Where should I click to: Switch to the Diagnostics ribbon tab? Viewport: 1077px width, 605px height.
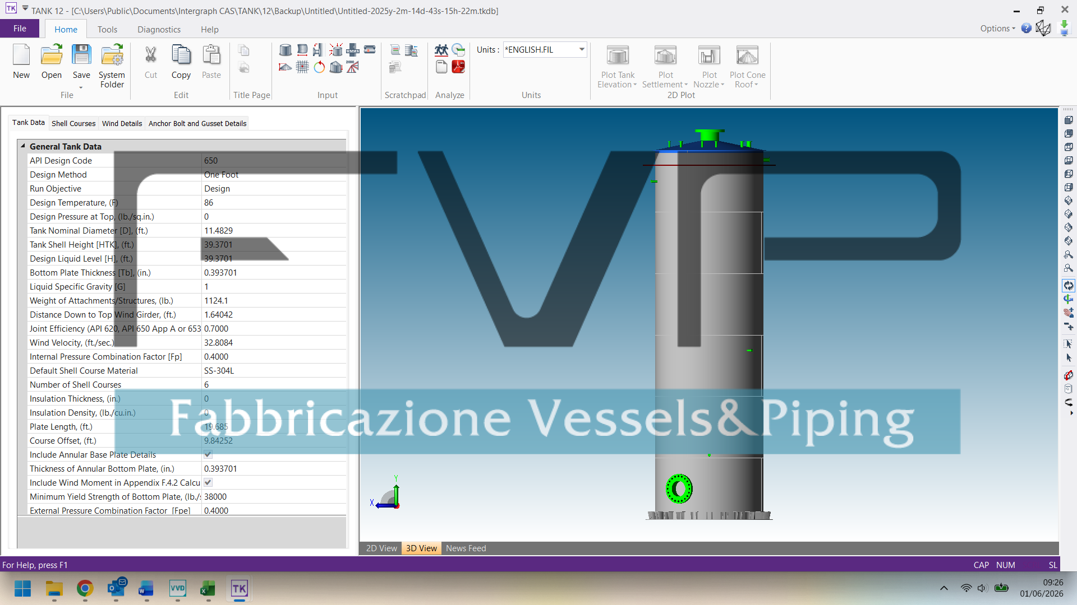point(159,30)
